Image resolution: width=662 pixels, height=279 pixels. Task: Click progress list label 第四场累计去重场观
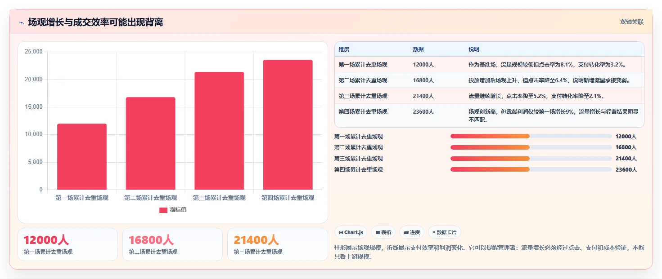(358, 169)
